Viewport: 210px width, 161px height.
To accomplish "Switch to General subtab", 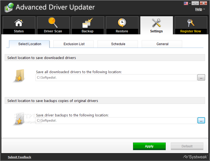I will click(x=162, y=44).
